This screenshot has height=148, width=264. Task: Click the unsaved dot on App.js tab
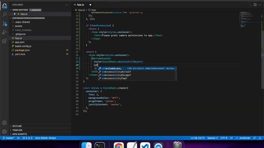click(90, 5)
